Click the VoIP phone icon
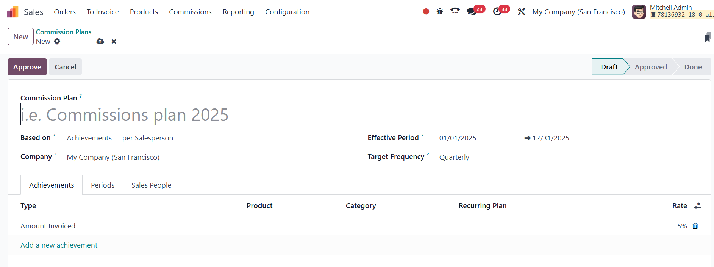 pos(455,12)
